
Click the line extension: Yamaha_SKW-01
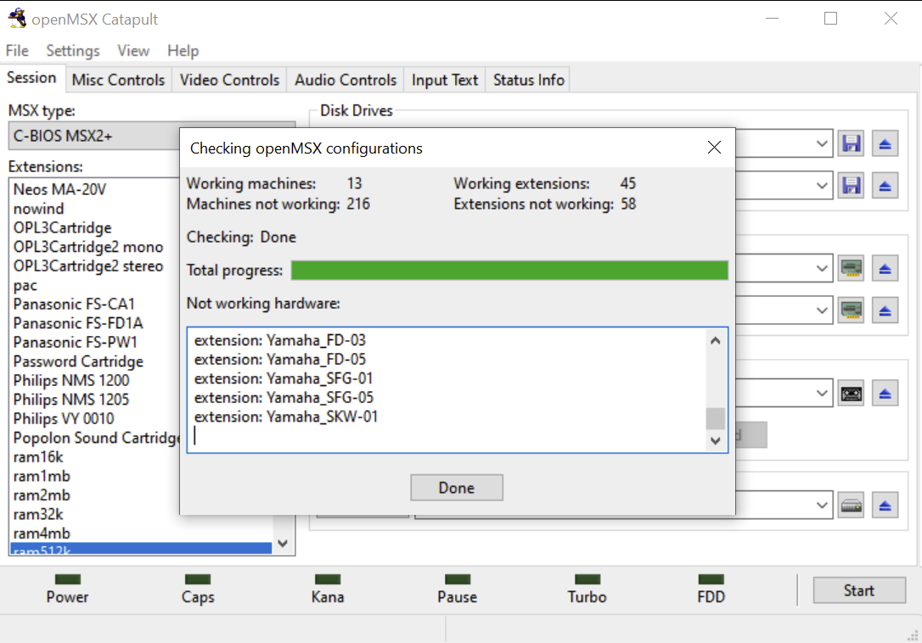286,417
